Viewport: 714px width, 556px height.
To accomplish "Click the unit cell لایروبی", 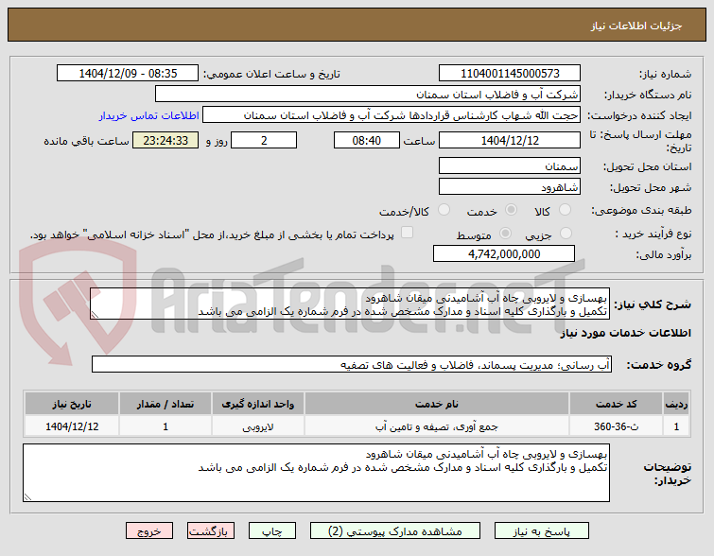I will click(258, 426).
